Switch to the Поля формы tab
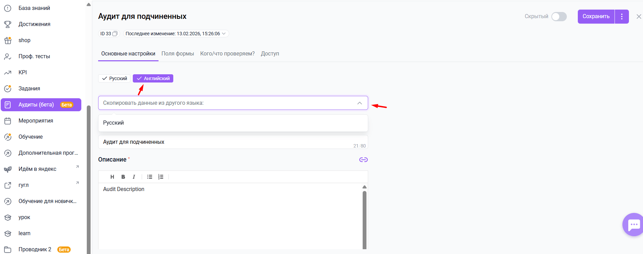Image resolution: width=643 pixels, height=254 pixels. pyautogui.click(x=178, y=54)
